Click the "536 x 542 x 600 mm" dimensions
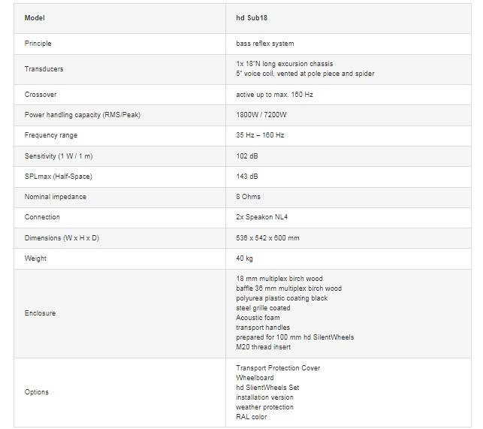483x429 pixels. click(267, 238)
